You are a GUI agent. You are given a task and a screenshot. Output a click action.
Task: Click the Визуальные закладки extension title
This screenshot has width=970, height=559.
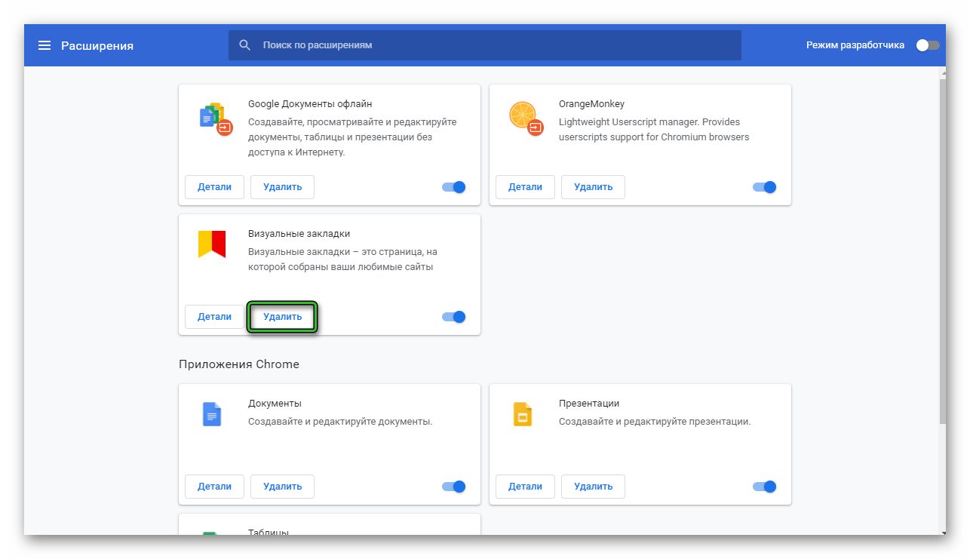pos(299,234)
